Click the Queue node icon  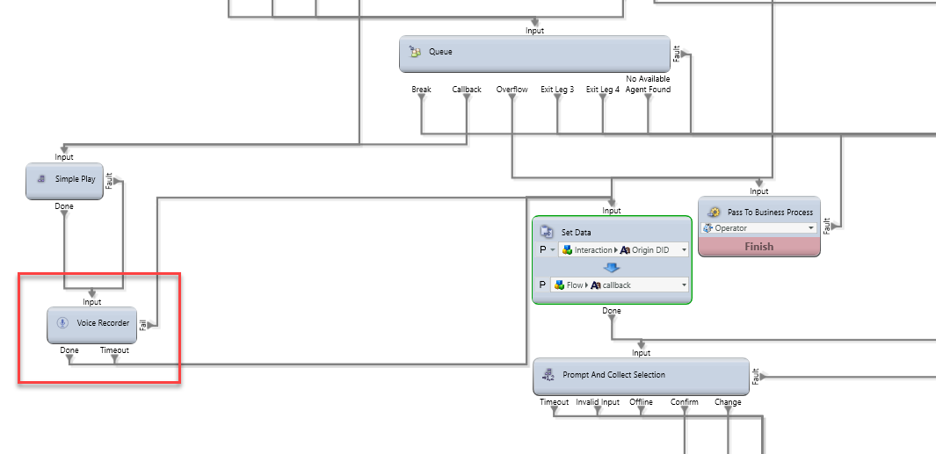pos(415,52)
